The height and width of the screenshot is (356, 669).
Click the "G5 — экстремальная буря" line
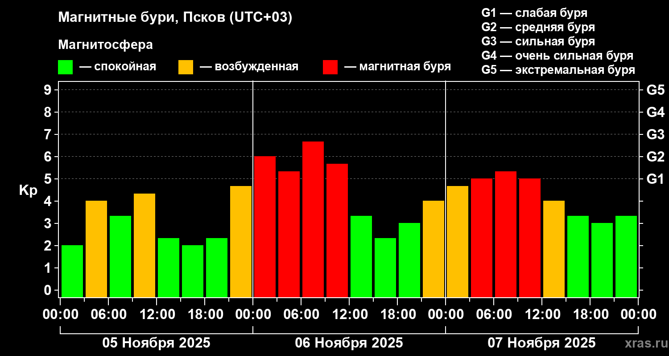(558, 70)
